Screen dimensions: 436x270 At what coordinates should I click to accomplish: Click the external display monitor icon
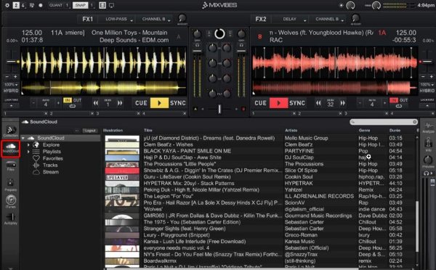coord(111,5)
